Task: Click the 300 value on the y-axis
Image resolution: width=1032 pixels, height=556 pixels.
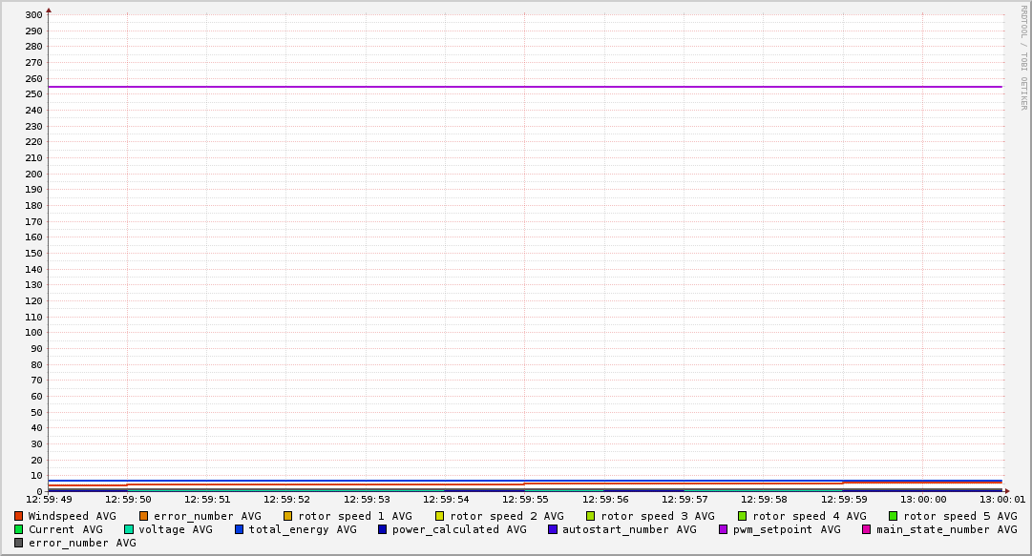Action: [33, 15]
